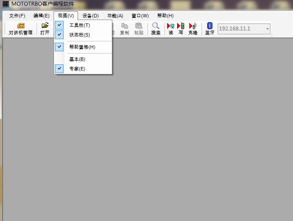Open the 窗口(W) menu

pyautogui.click(x=140, y=16)
